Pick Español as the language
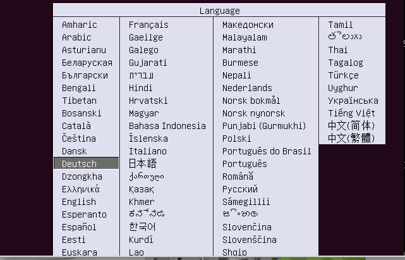Image resolution: width=405 pixels, height=260 pixels. pyautogui.click(x=79, y=227)
